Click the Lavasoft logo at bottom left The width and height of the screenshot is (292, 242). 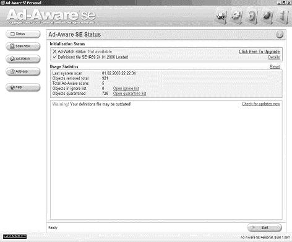[15, 236]
